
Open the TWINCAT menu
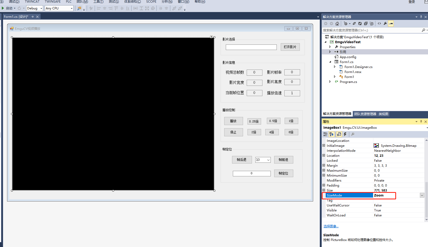[32, 2]
